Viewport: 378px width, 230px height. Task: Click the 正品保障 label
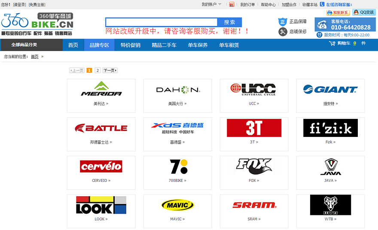click(298, 22)
